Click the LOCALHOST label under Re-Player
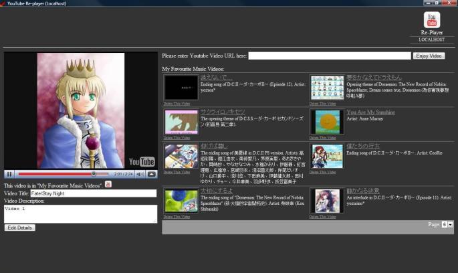Viewport: 458px width, 273px height. [432, 39]
